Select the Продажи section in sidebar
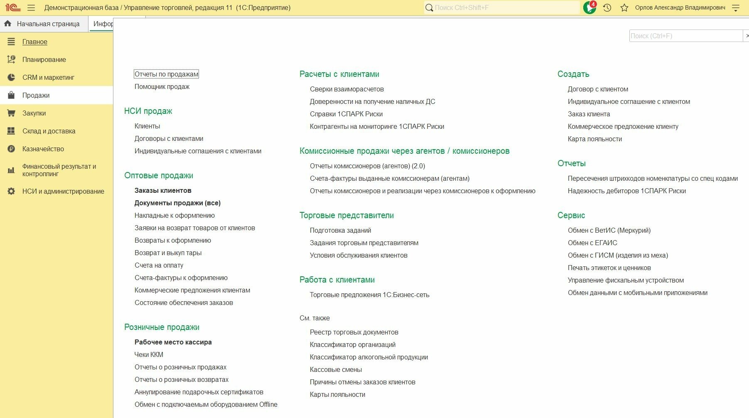Image resolution: width=749 pixels, height=418 pixels. [56, 95]
